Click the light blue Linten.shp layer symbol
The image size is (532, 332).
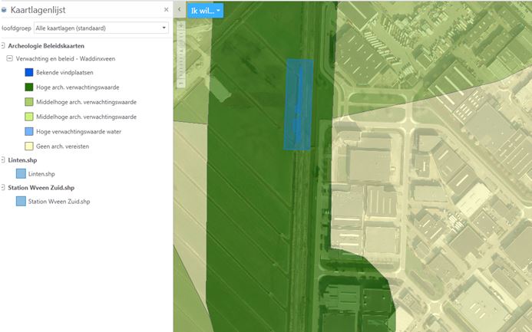(21, 174)
